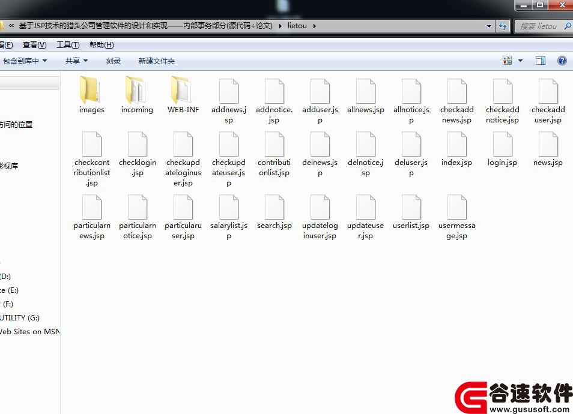573x414 pixels.
Task: Click the search lietou input field
Action: pos(540,26)
